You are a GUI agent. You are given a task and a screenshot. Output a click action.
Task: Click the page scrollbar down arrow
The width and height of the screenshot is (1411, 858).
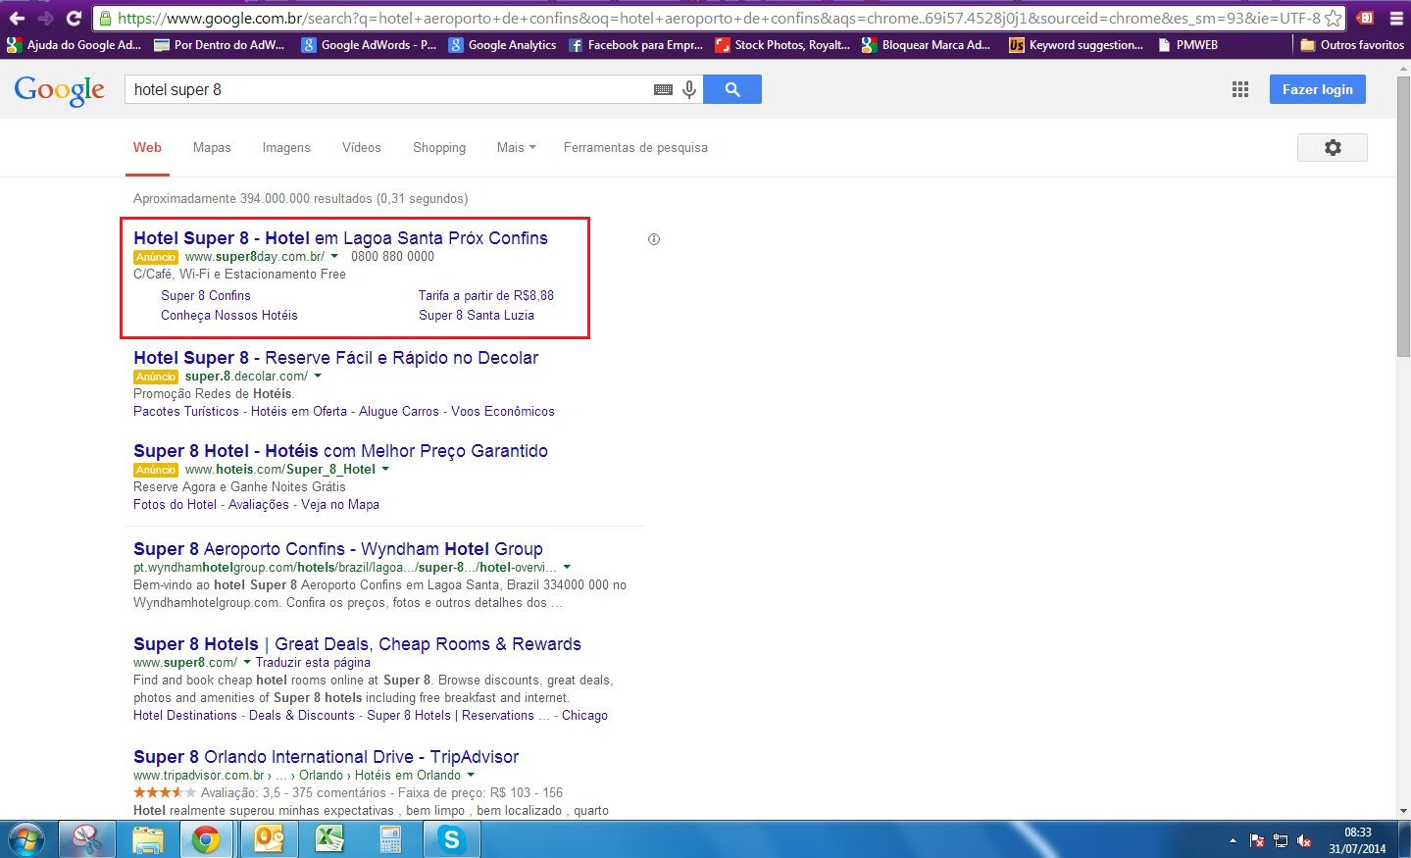[1403, 811]
